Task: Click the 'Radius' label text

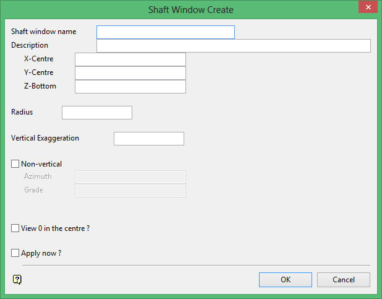Action: point(22,112)
